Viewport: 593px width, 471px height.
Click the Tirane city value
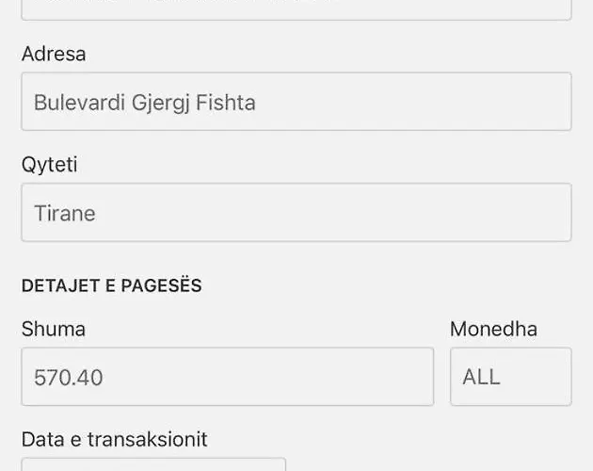65,213
